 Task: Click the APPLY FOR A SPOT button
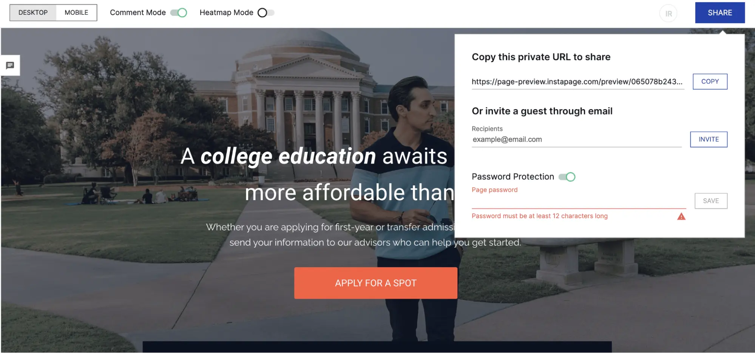376,283
